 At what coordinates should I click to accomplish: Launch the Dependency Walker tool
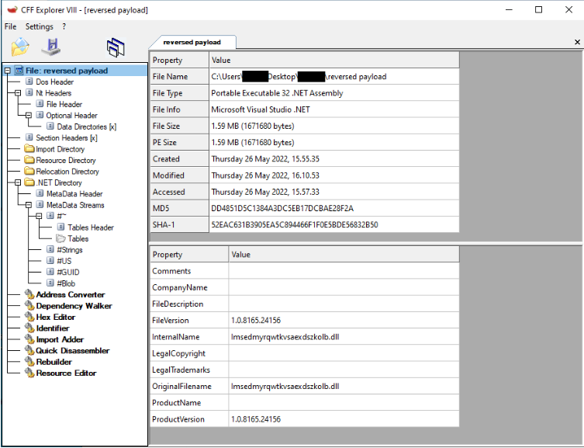[x=74, y=306]
